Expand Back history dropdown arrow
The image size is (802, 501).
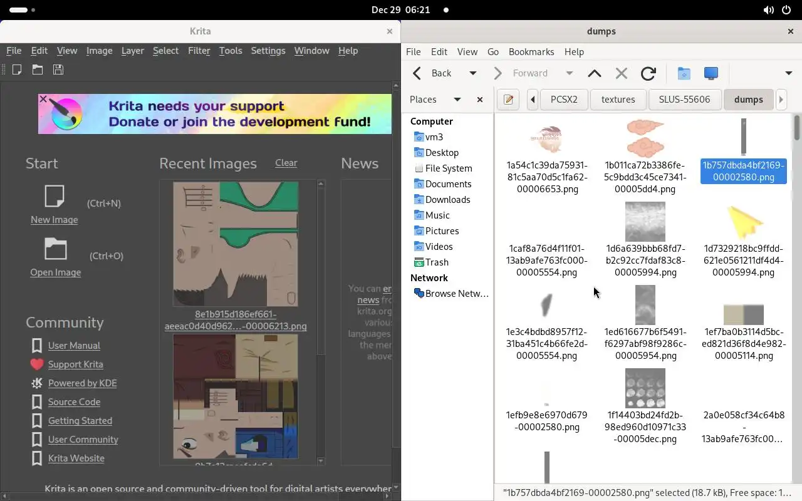(473, 73)
